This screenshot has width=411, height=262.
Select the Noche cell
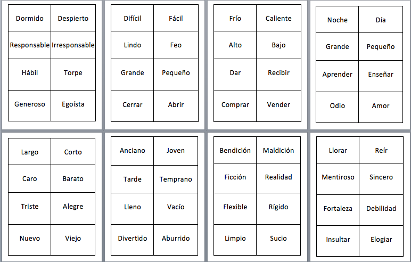click(338, 20)
